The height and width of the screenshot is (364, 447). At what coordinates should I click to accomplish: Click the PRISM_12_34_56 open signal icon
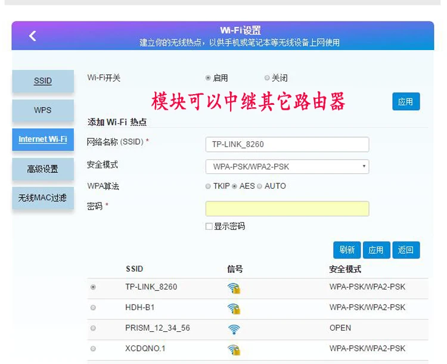click(x=234, y=329)
